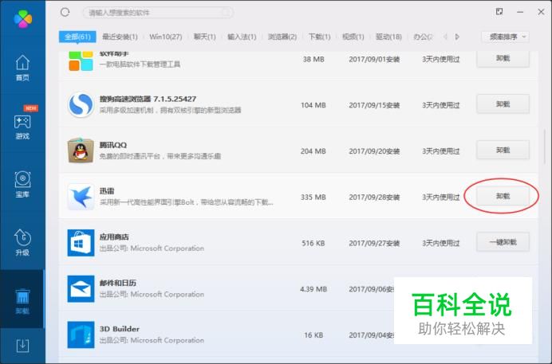Switch to the 输入法(1) tab
This screenshot has height=364, width=552.
pyautogui.click(x=242, y=37)
